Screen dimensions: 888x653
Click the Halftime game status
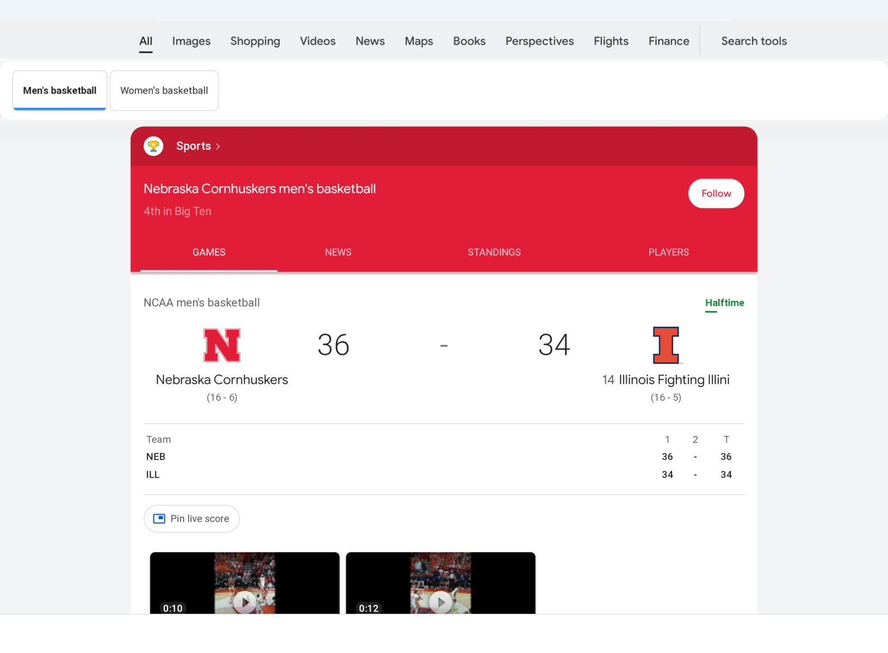point(724,303)
